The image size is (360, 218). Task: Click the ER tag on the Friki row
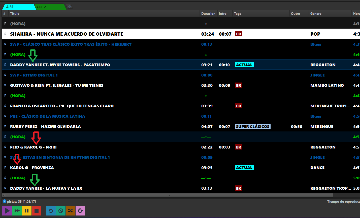tap(239, 147)
